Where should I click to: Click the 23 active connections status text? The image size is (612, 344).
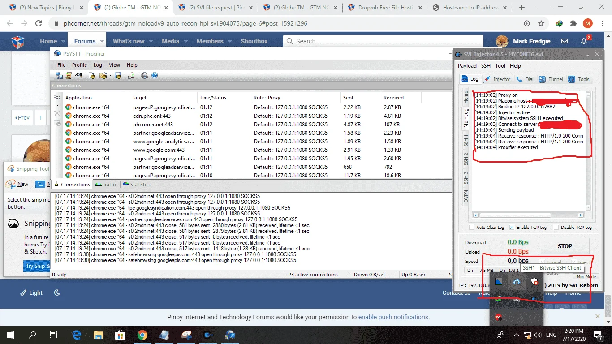(313, 275)
